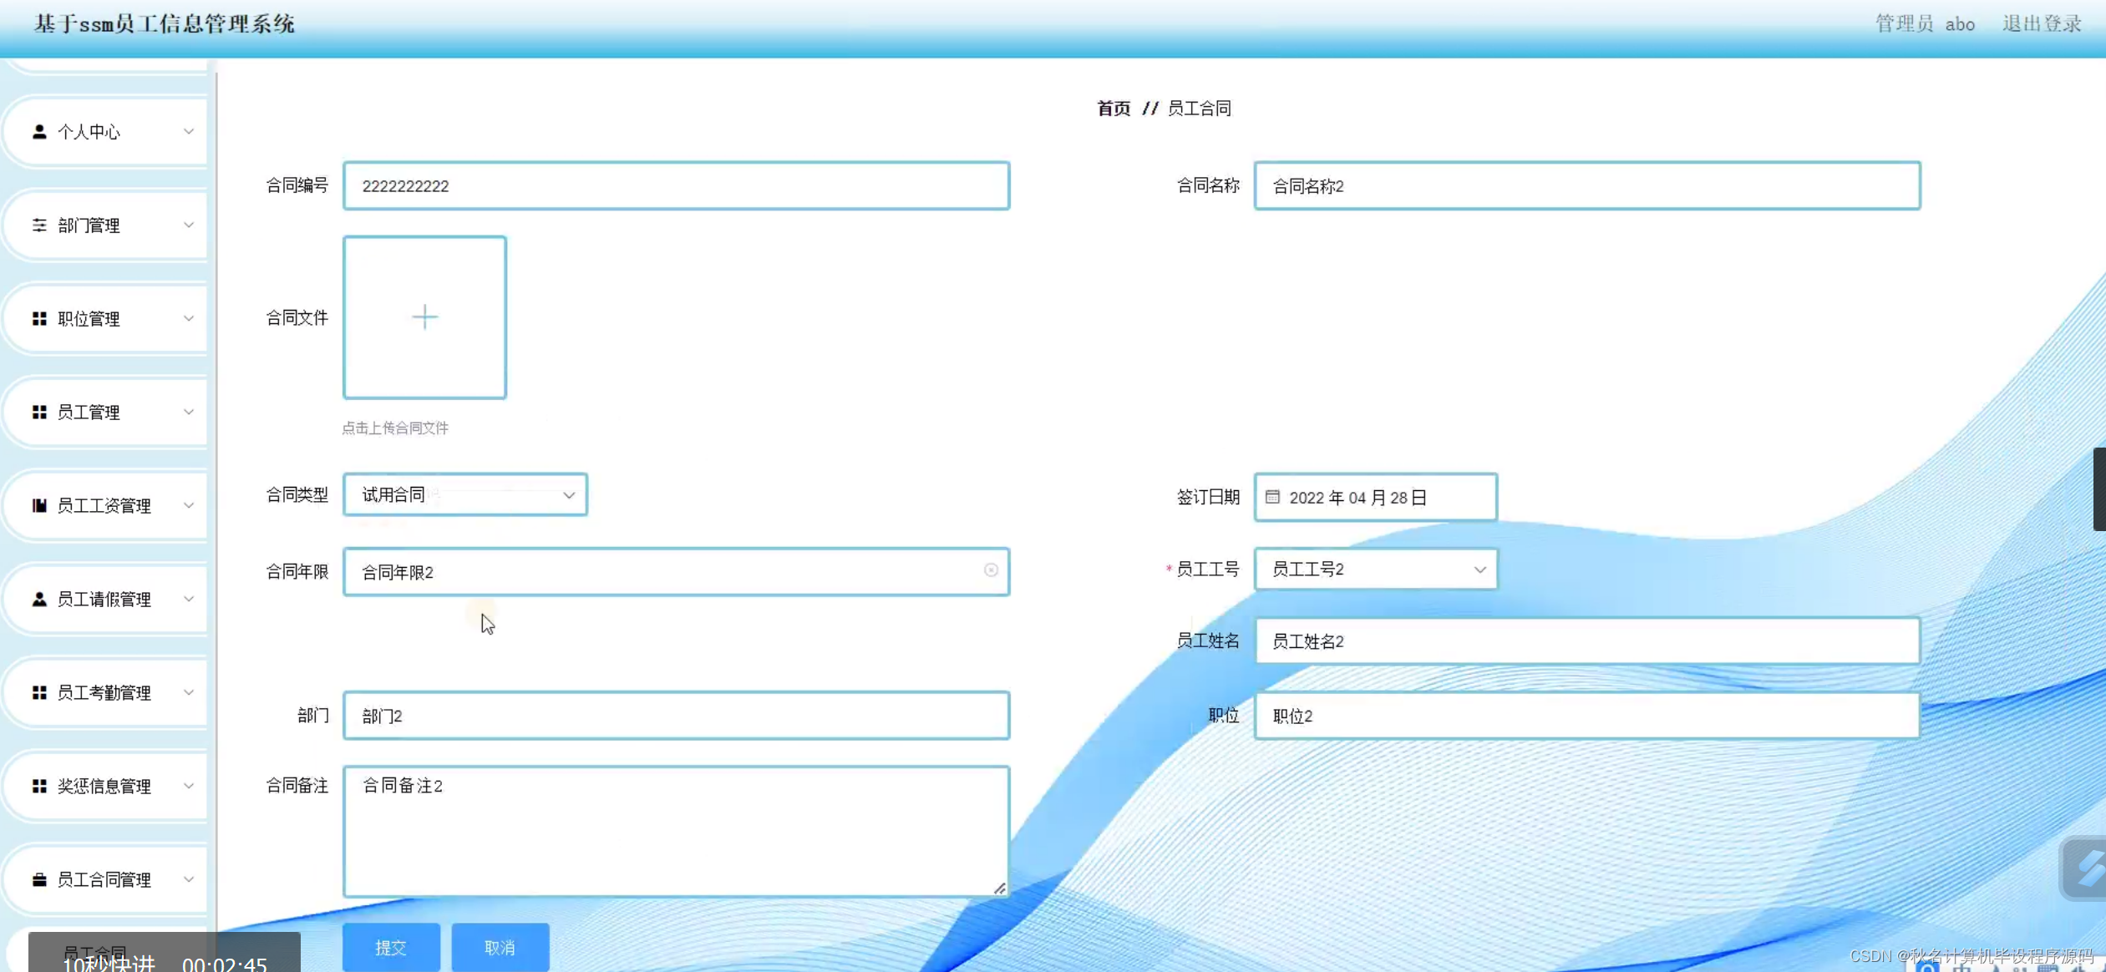Click 退出登录 to log out
Screen dimensions: 2106x972
(x=2041, y=24)
